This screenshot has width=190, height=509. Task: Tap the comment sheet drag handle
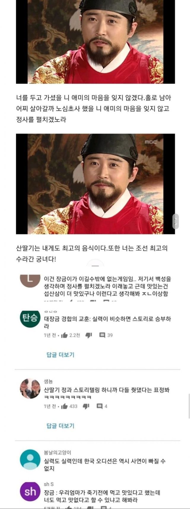[x=95, y=266]
